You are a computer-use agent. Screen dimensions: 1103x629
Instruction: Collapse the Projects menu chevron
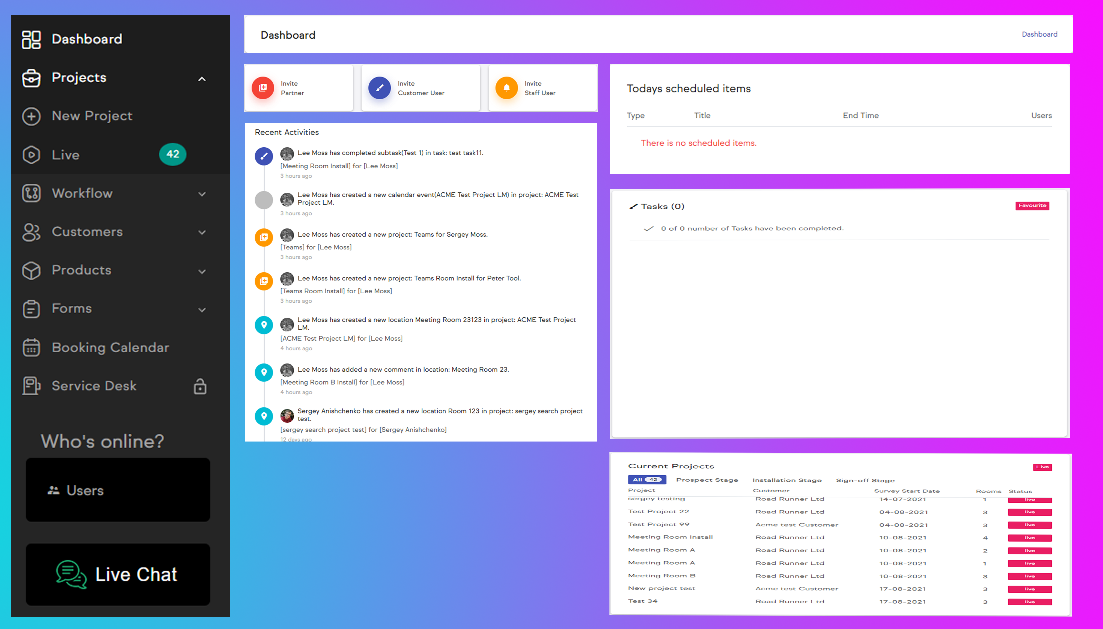click(202, 79)
